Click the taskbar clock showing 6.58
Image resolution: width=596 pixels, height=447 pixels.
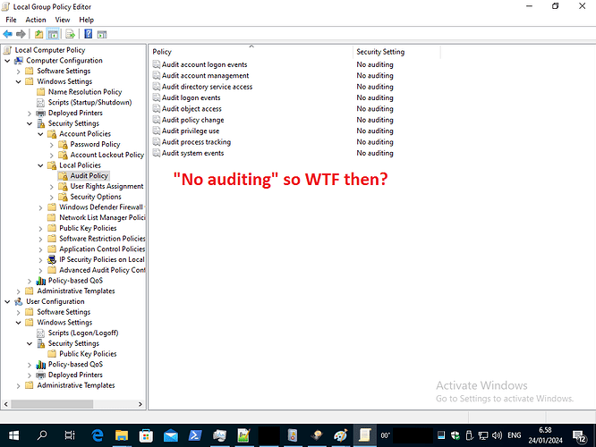pos(545,435)
